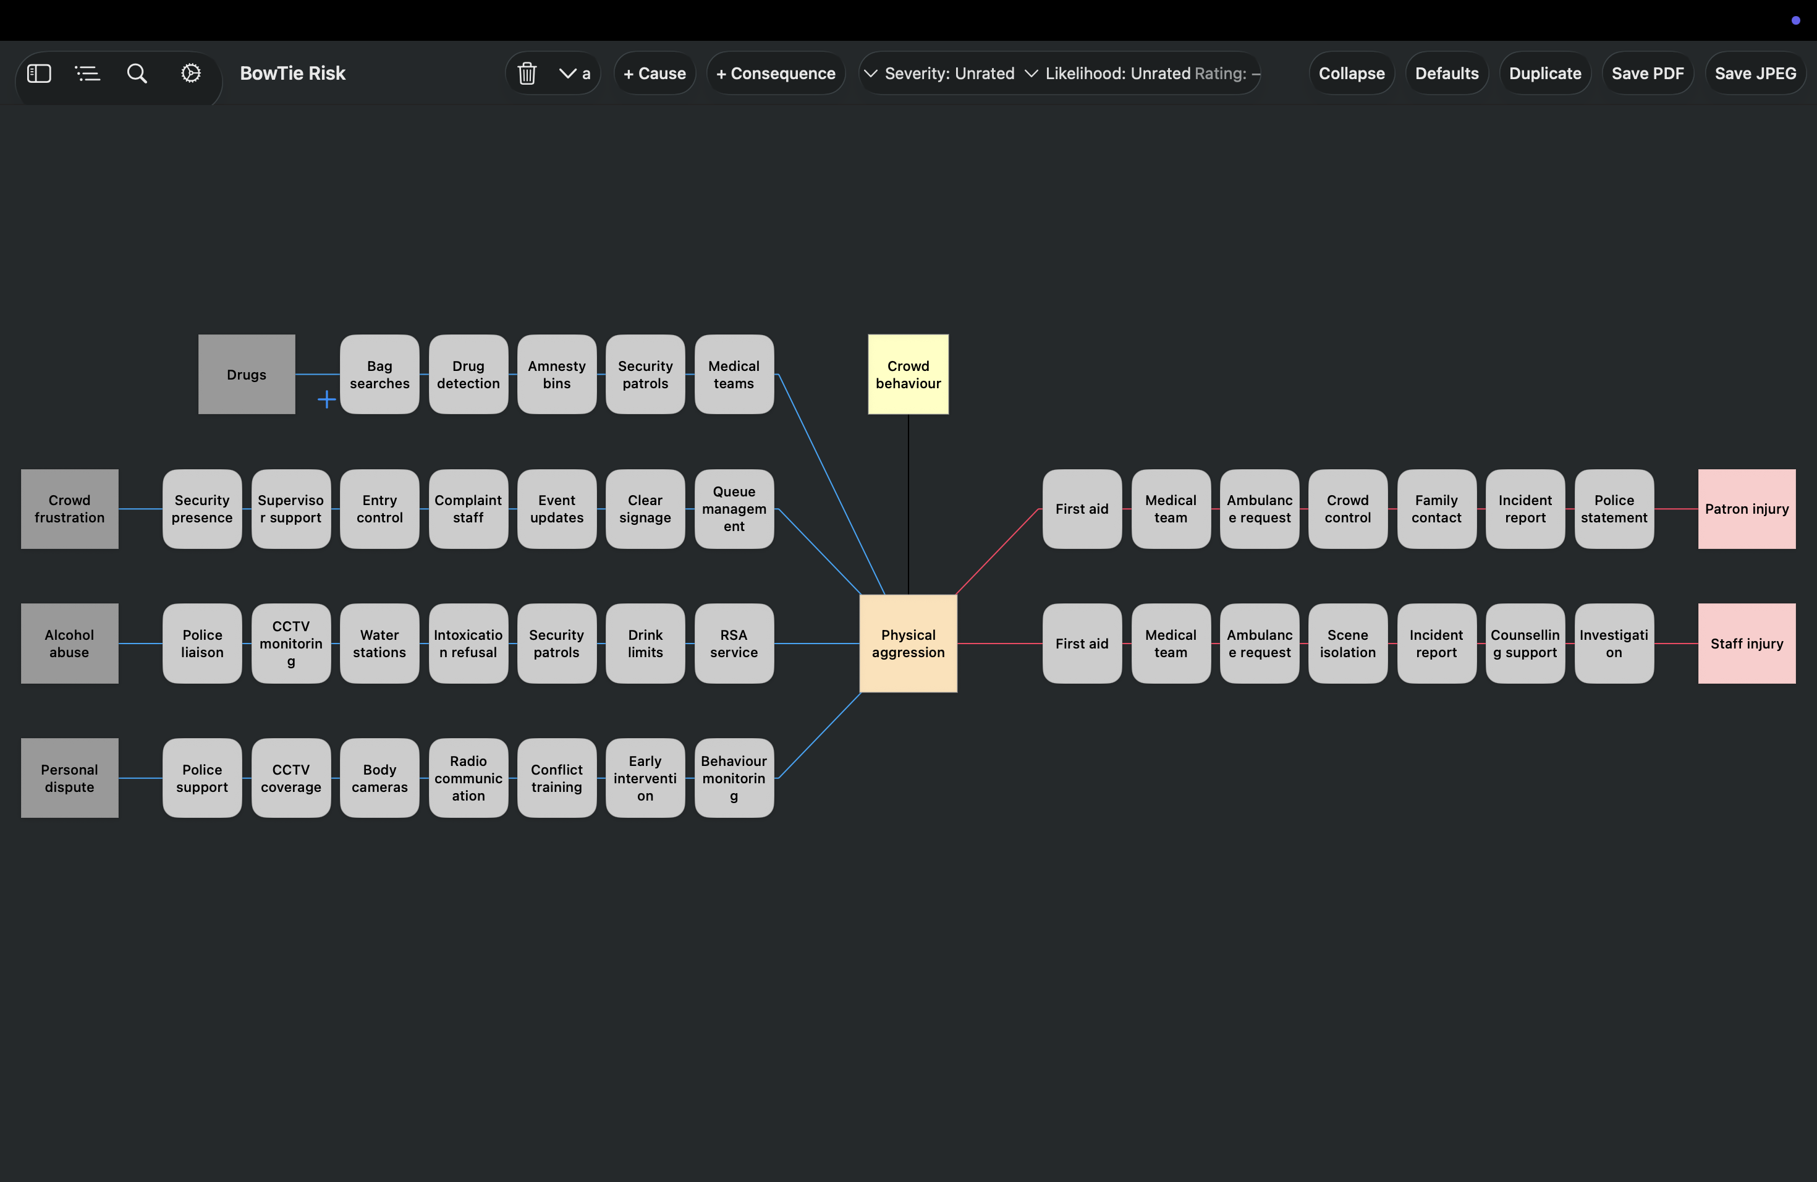The height and width of the screenshot is (1182, 1817).
Task: Click the Body cameras barrier
Action: click(379, 777)
